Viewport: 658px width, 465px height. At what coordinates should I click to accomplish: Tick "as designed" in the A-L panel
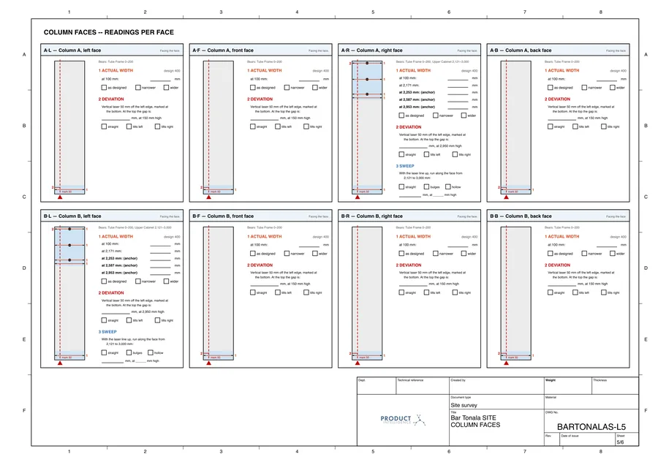[x=104, y=87]
